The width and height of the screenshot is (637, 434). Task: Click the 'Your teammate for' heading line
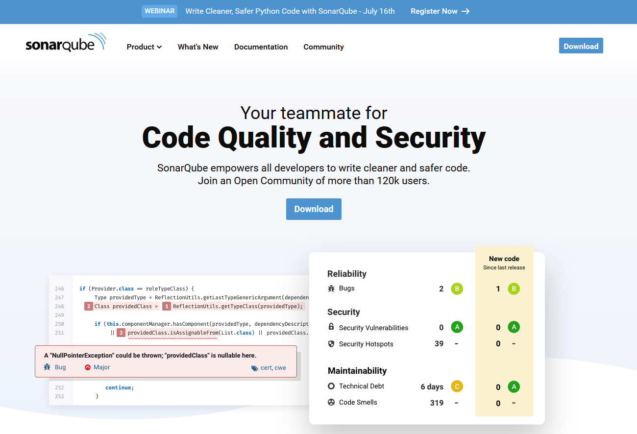pos(314,113)
